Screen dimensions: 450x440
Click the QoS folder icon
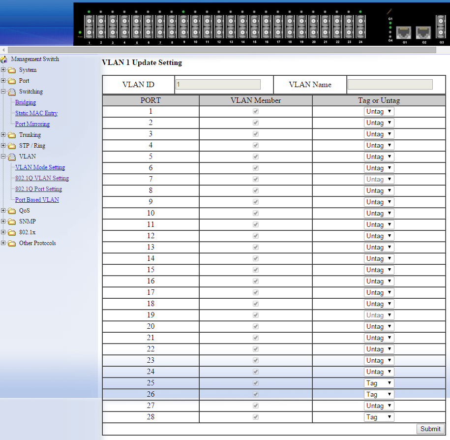coord(12,211)
